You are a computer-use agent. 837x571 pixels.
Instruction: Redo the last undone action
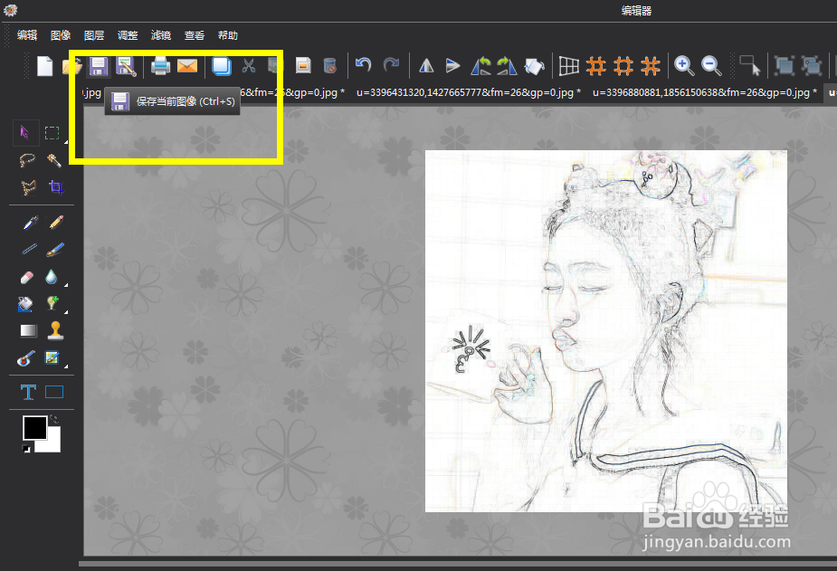tap(391, 65)
